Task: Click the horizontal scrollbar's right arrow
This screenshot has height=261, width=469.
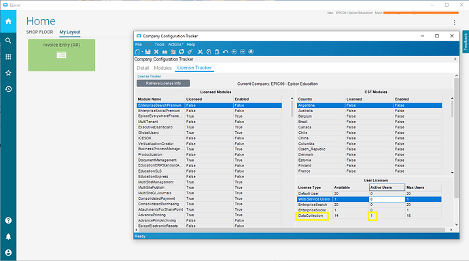Action: click(451, 230)
